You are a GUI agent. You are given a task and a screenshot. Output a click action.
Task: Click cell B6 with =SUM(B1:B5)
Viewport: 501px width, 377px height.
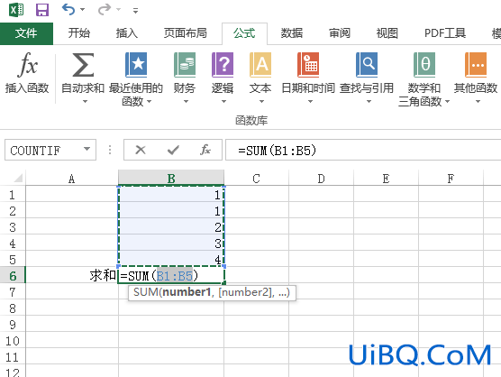point(171,276)
